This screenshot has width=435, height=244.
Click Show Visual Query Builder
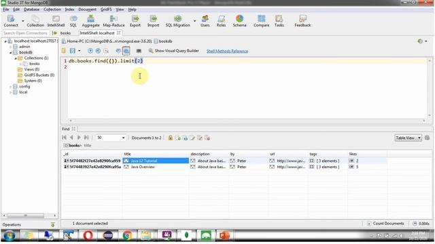[x=174, y=51]
